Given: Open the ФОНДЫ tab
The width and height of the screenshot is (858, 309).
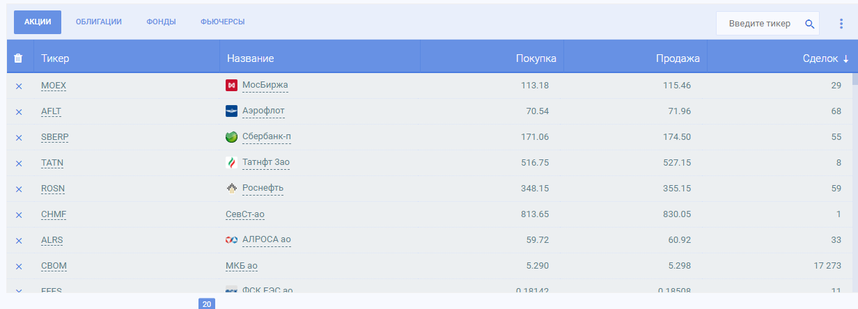Looking at the screenshot, I should (x=161, y=22).
